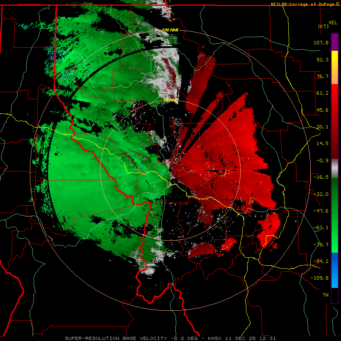
Task: Click the blue segment of the velocity color bar
Action: tap(335, 270)
